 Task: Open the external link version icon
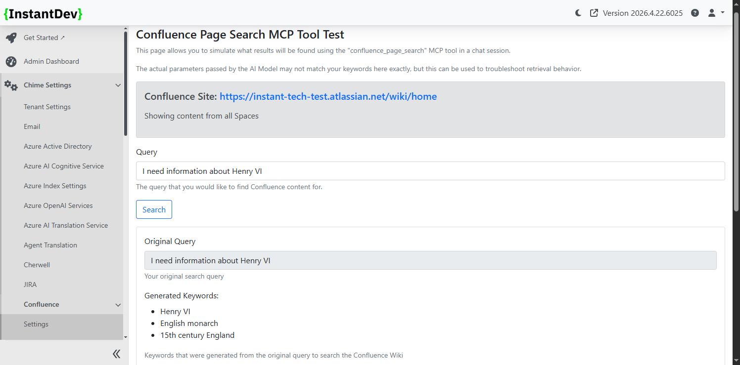[594, 13]
